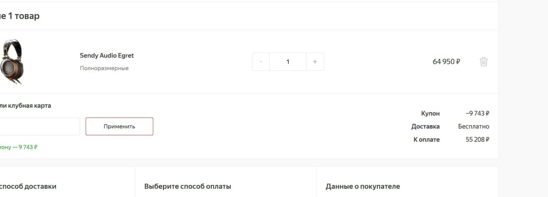Click the Бесплатно delivery value
This screenshot has height=197, width=548.
tap(474, 127)
